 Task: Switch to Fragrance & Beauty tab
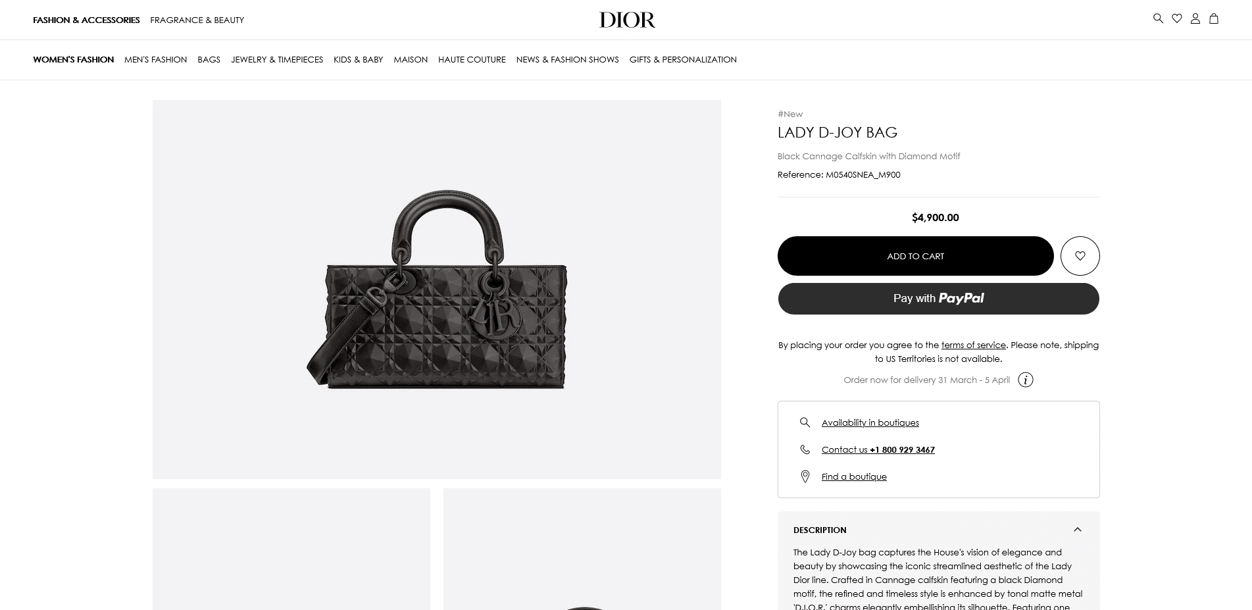click(197, 20)
